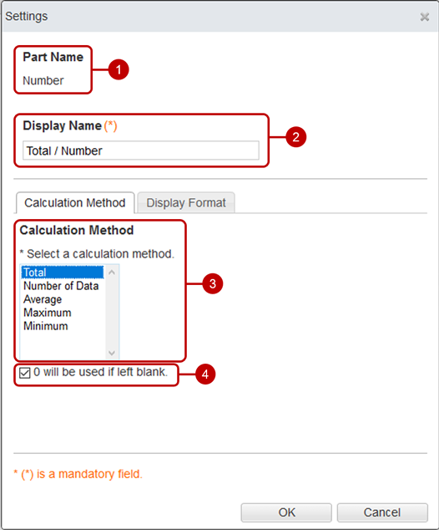The image size is (439, 530).
Task: Click red callout marker number 1
Action: click(119, 69)
